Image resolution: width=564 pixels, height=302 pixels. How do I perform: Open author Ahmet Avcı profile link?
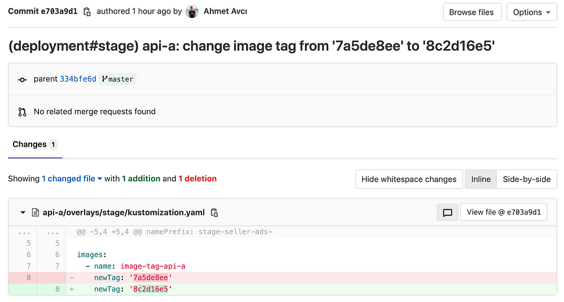[x=225, y=11]
